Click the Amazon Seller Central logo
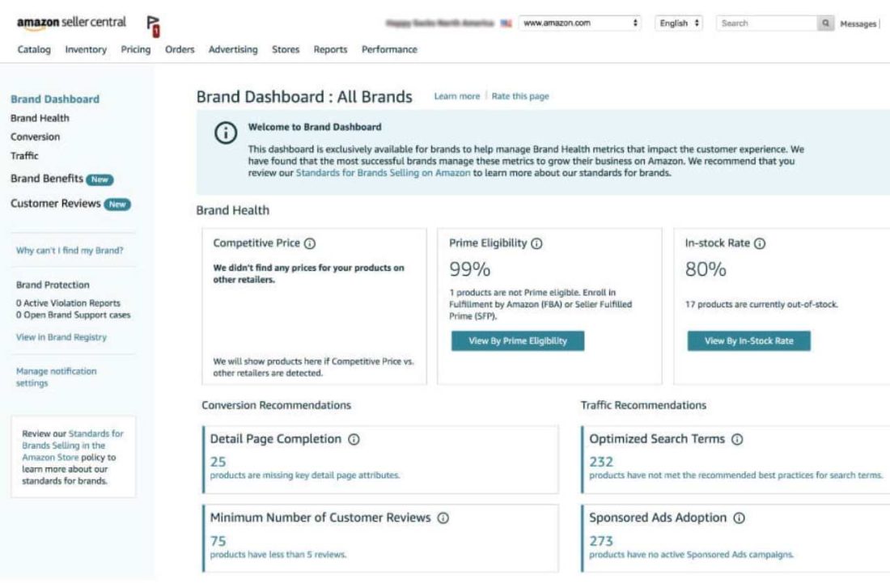This screenshot has height=583, width=890. pos(71,23)
